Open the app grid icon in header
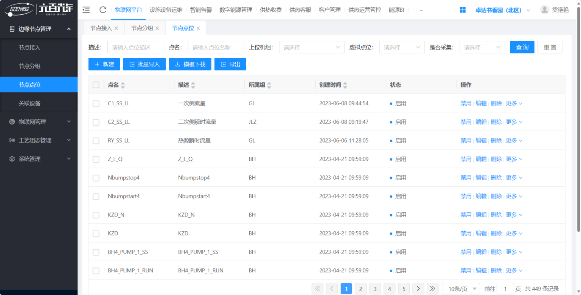This screenshot has height=295, width=581. pyautogui.click(x=463, y=10)
